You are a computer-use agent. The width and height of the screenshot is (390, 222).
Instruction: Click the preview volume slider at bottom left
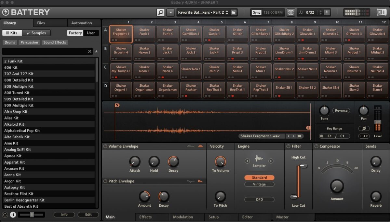point(32,215)
